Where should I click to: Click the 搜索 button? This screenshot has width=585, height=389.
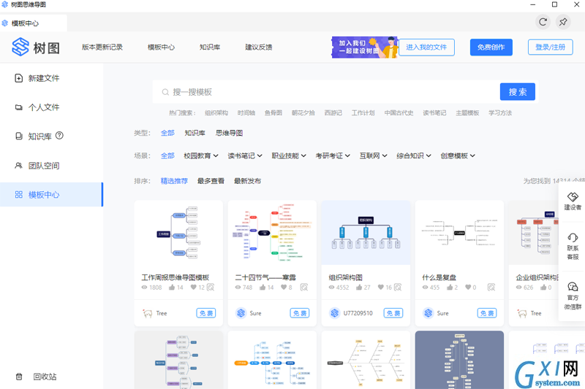(518, 91)
